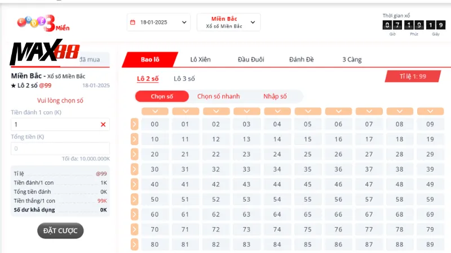Click the Vui lòng chọn số message

tap(60, 101)
